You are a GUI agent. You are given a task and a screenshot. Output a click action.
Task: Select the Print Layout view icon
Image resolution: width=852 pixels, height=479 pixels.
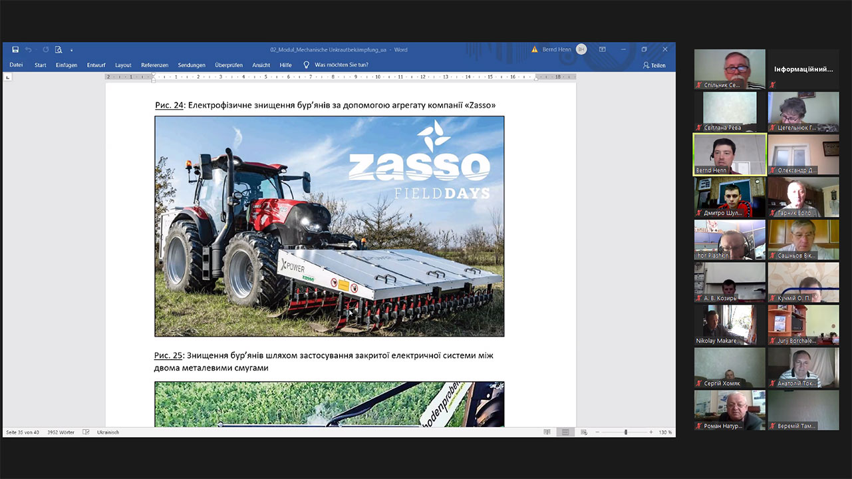(565, 432)
